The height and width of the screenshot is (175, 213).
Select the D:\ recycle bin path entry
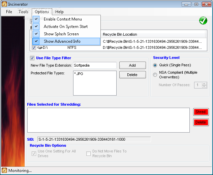pyautogui.click(x=152, y=47)
